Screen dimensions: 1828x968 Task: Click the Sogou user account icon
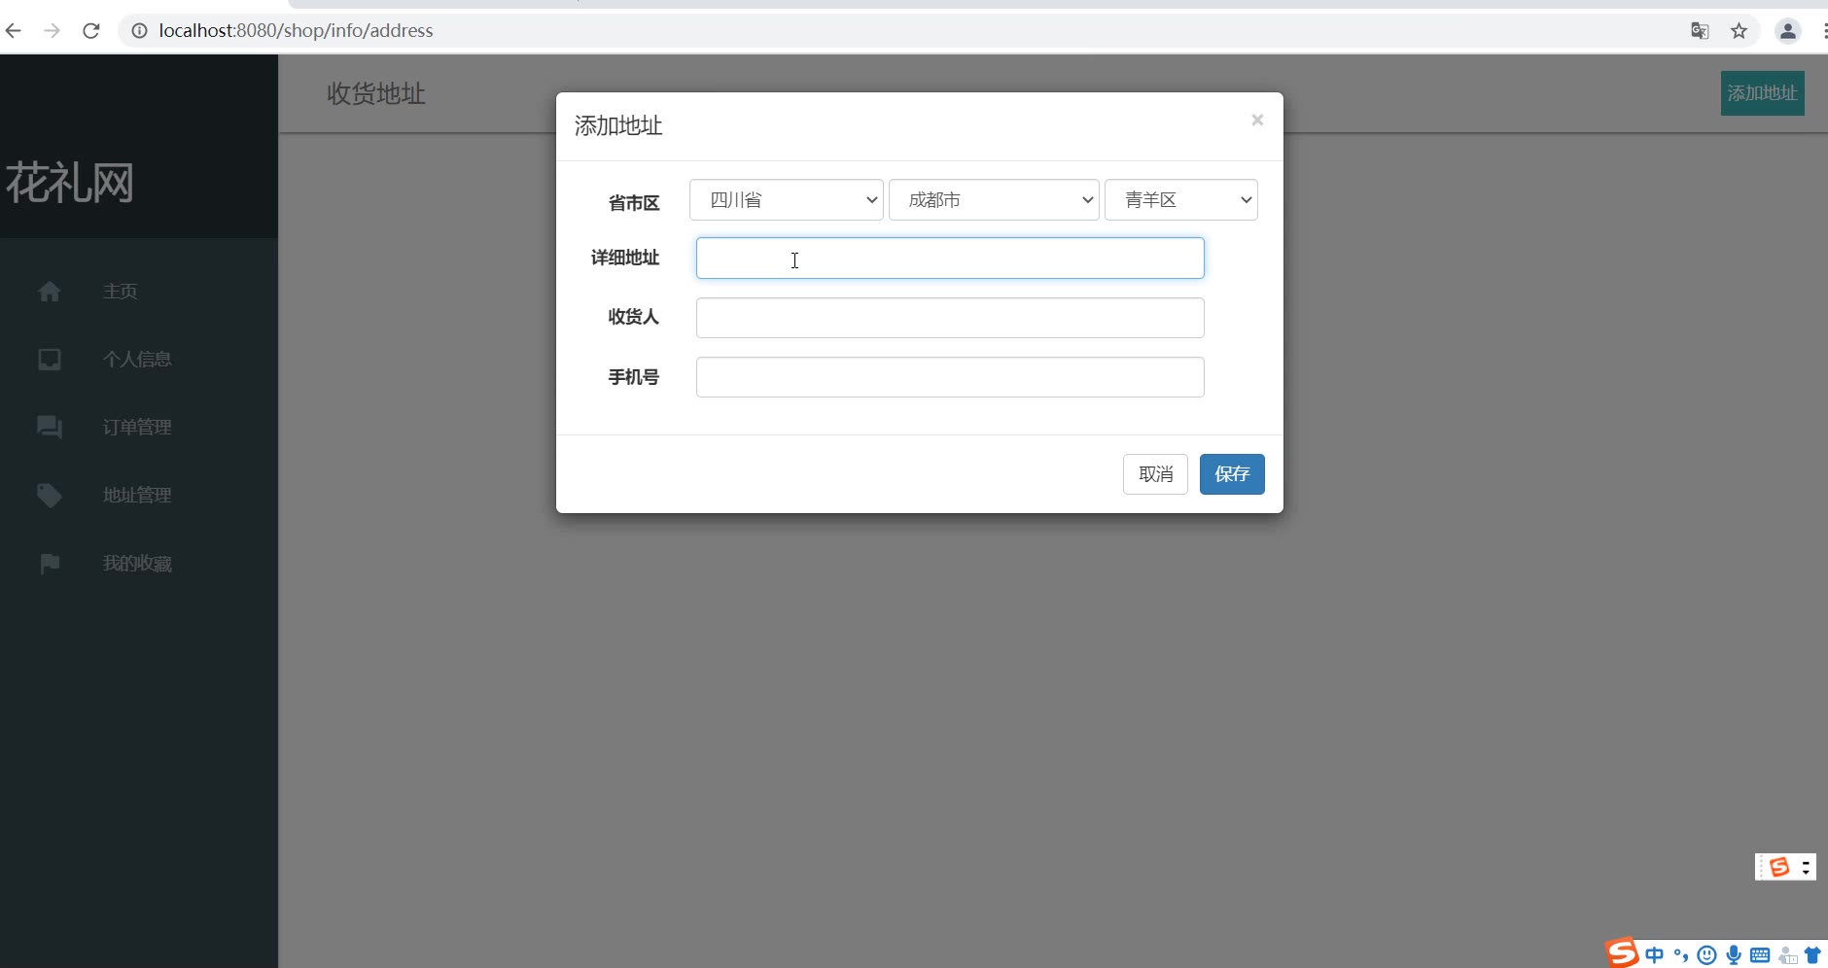1787,955
